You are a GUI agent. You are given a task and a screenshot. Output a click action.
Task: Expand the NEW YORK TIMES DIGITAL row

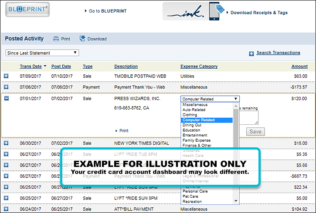(x=6, y=143)
